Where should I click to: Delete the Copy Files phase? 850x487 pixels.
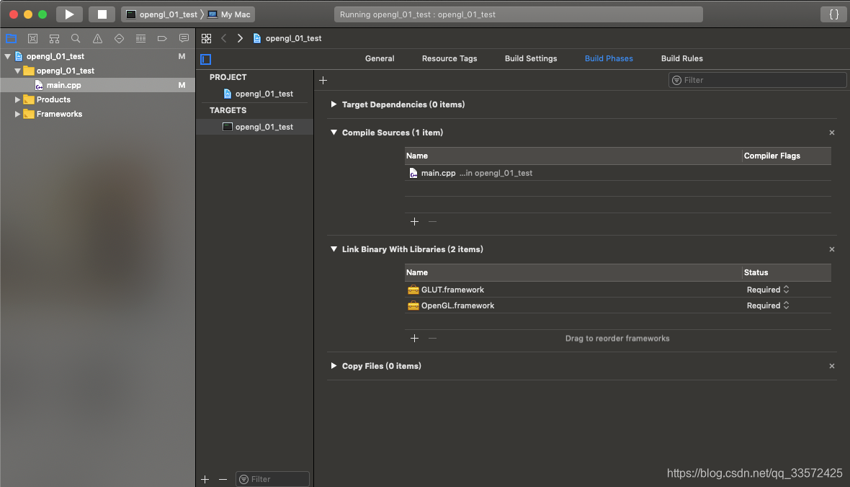pos(832,366)
